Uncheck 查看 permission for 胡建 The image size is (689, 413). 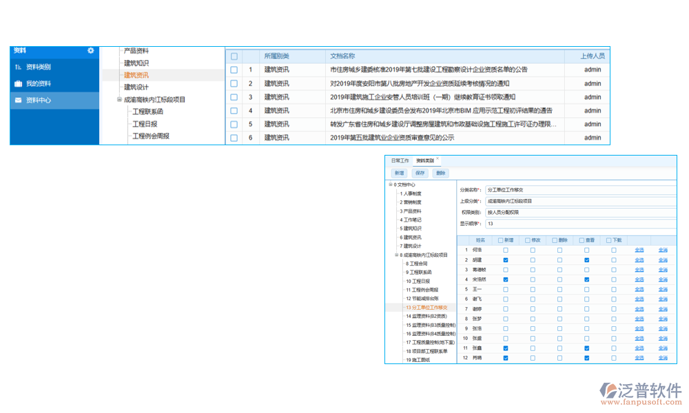586,260
